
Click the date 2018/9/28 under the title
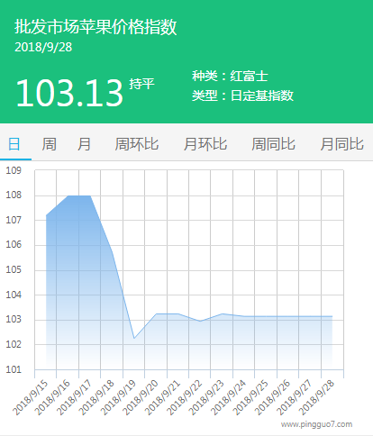(x=43, y=47)
